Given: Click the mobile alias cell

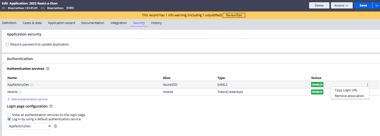Looking at the screenshot, I should click(x=168, y=92).
